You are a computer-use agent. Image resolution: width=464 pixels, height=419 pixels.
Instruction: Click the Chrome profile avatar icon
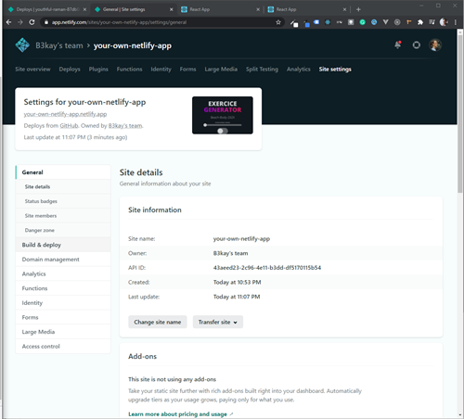444,22
